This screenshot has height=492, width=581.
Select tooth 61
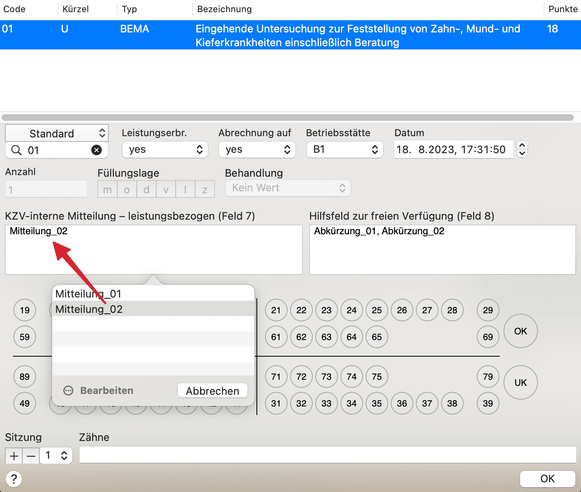276,337
